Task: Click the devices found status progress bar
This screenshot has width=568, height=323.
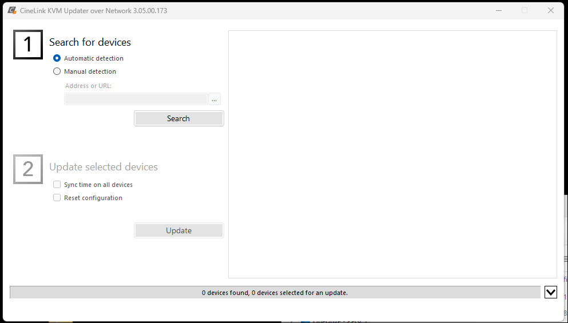Action: pos(275,293)
